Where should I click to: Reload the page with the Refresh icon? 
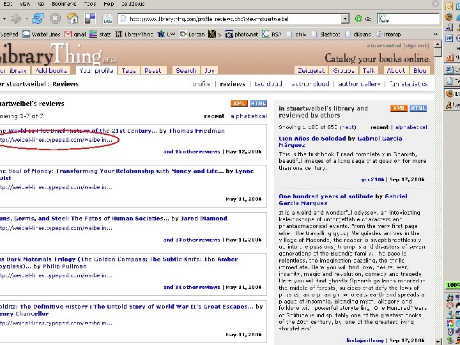pos(38,19)
